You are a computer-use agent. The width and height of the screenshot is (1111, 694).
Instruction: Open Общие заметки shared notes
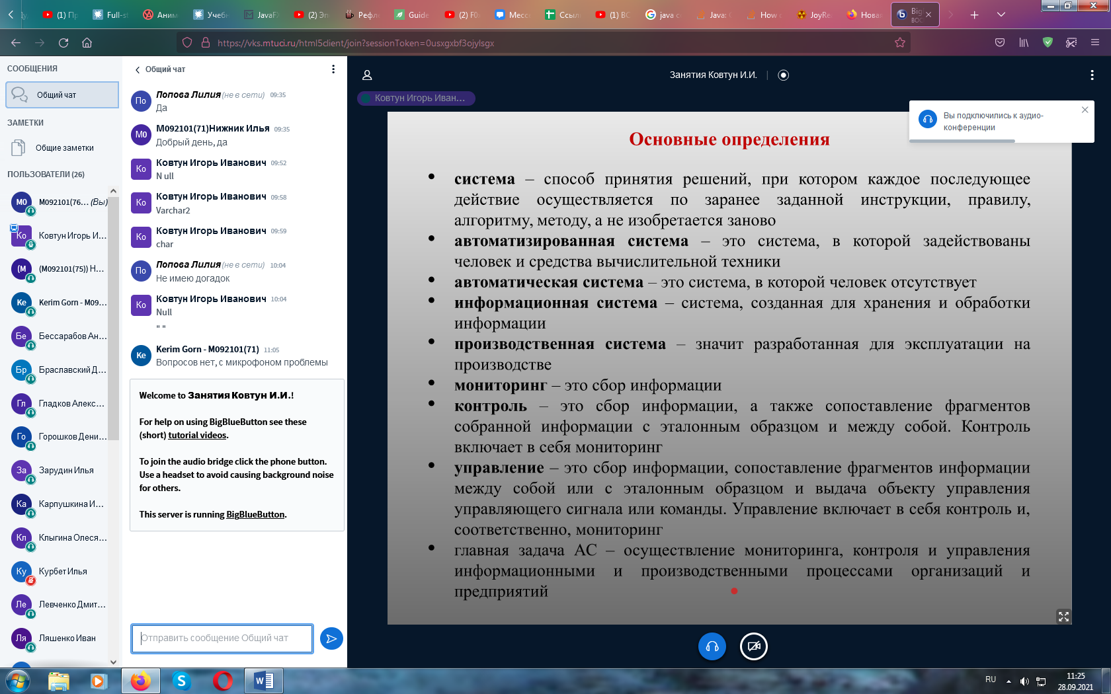pos(62,148)
